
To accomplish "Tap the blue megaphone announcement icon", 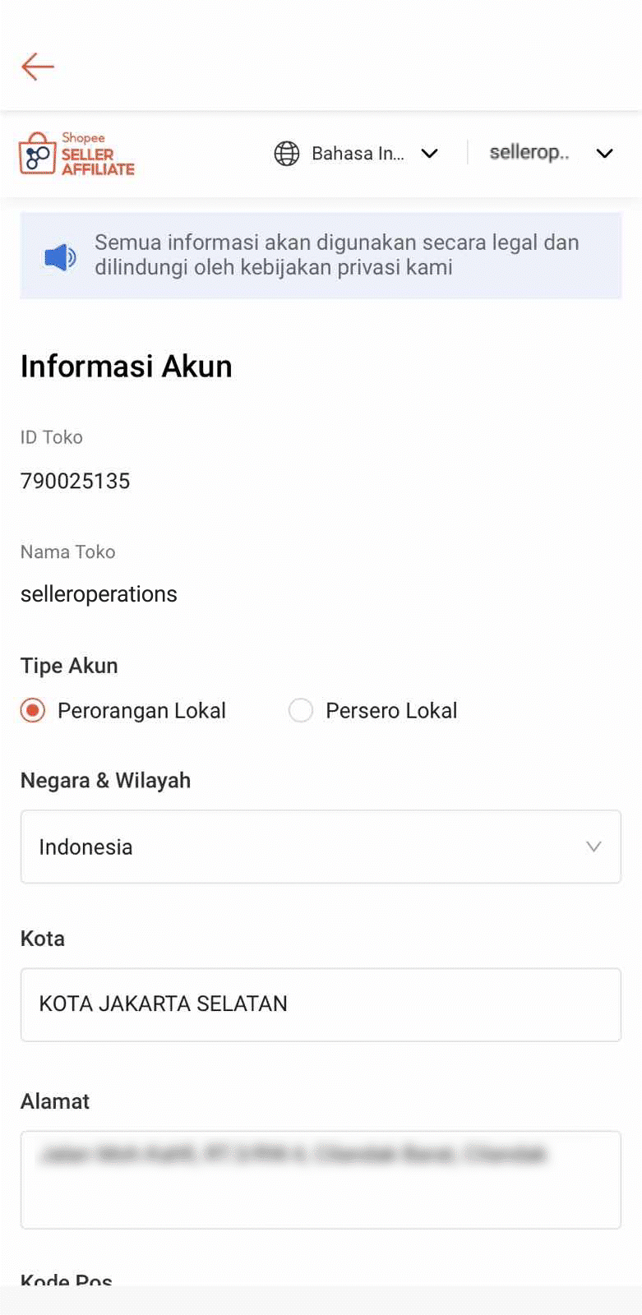I will click(60, 257).
